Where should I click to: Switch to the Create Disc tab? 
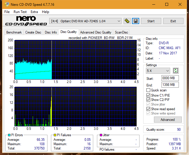tap(33, 32)
